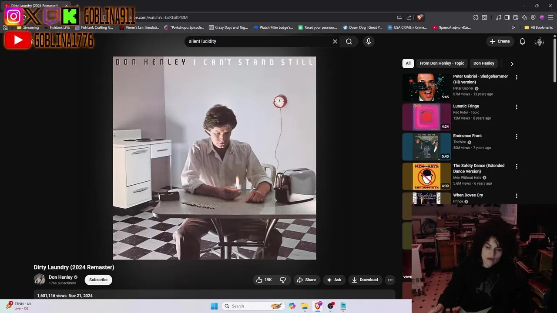Open the Reset your password bookmark
The height and width of the screenshot is (313, 557).
[x=318, y=27]
